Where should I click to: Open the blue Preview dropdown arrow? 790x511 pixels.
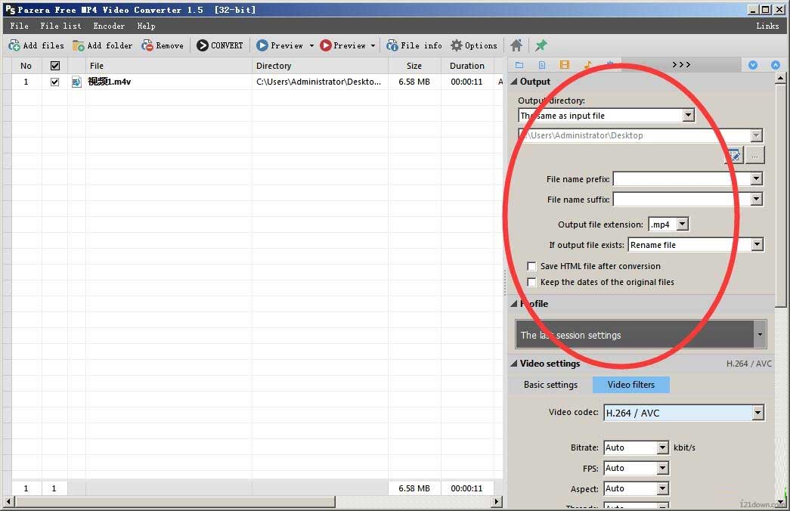311,46
